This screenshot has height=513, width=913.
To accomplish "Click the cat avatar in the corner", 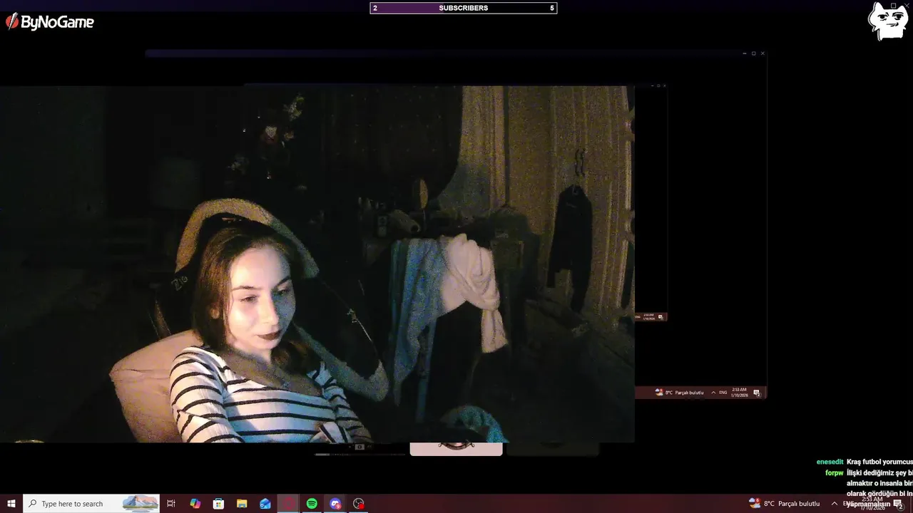I will pos(888,21).
